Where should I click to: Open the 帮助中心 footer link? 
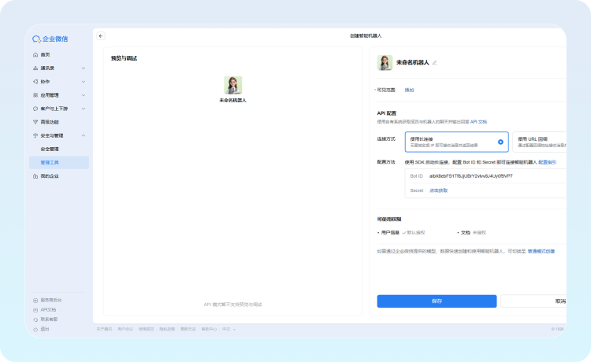coord(209,329)
